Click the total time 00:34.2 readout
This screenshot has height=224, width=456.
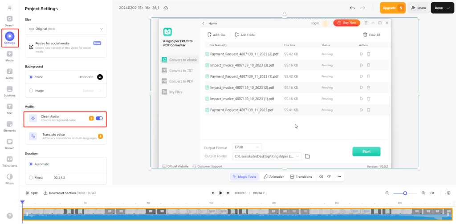pyautogui.click(x=259, y=193)
